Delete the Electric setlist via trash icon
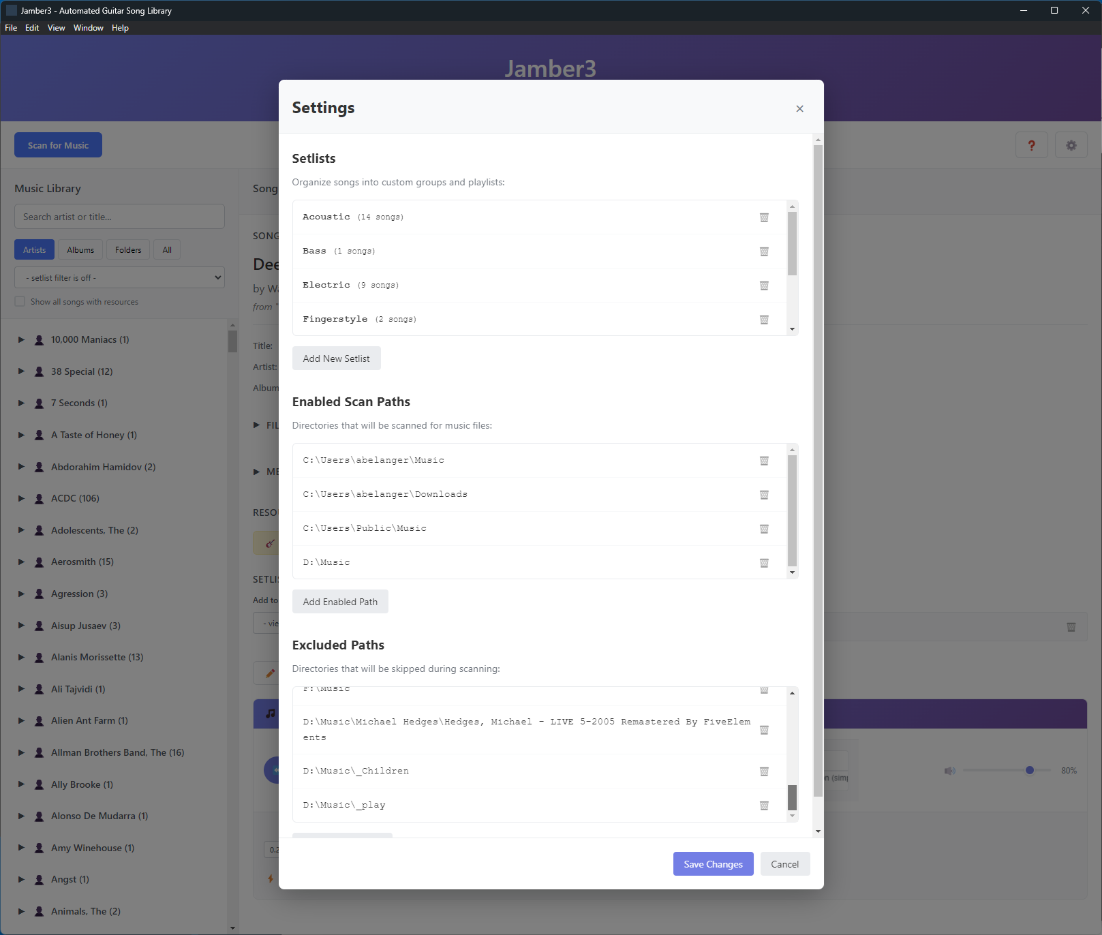 pos(764,286)
